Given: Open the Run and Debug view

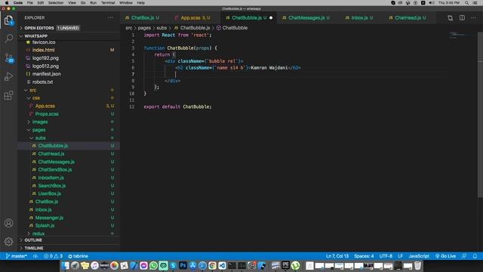Looking at the screenshot, I should coord(8,76).
